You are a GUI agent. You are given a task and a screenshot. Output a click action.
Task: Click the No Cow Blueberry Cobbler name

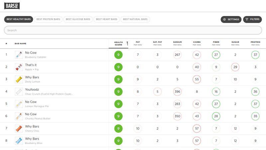coord(36,55)
